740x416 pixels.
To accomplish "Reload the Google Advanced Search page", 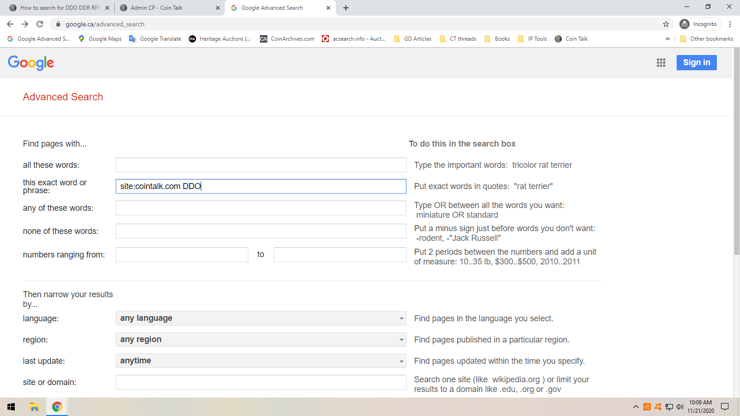I will [x=40, y=24].
